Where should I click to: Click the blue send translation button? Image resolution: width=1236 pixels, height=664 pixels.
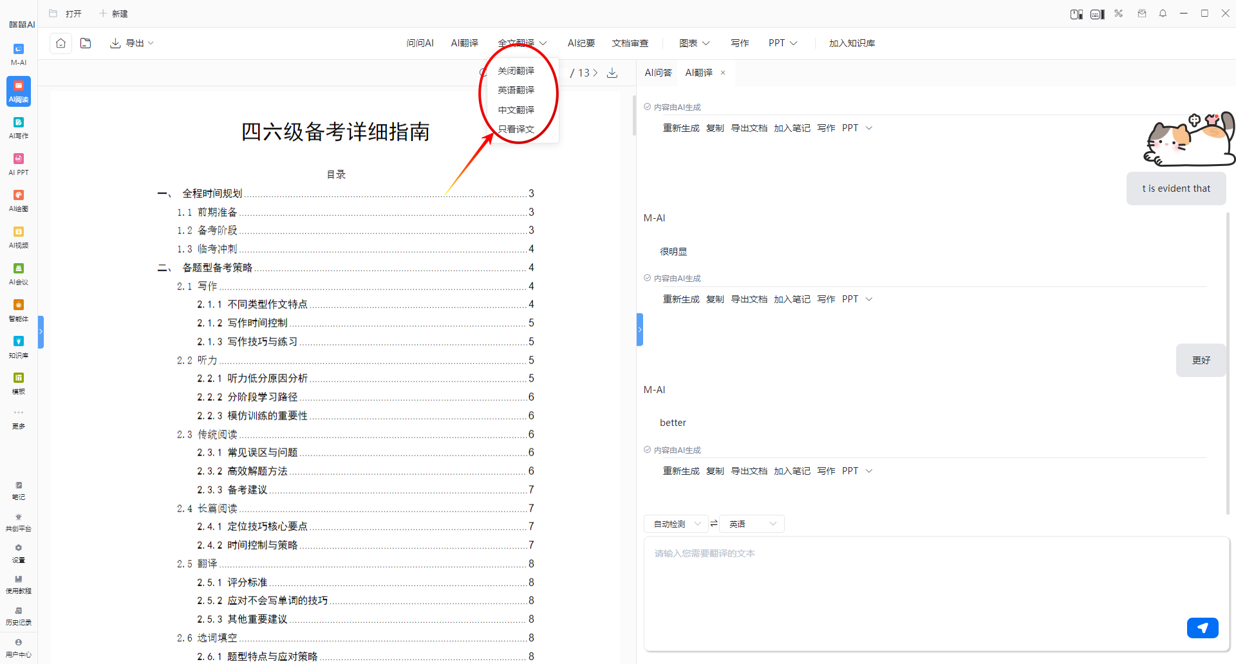[x=1202, y=627]
